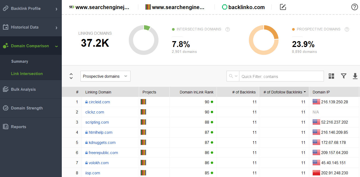This screenshot has width=360, height=177.
Task: Click the Reports chart icon
Action: click(x=6, y=127)
